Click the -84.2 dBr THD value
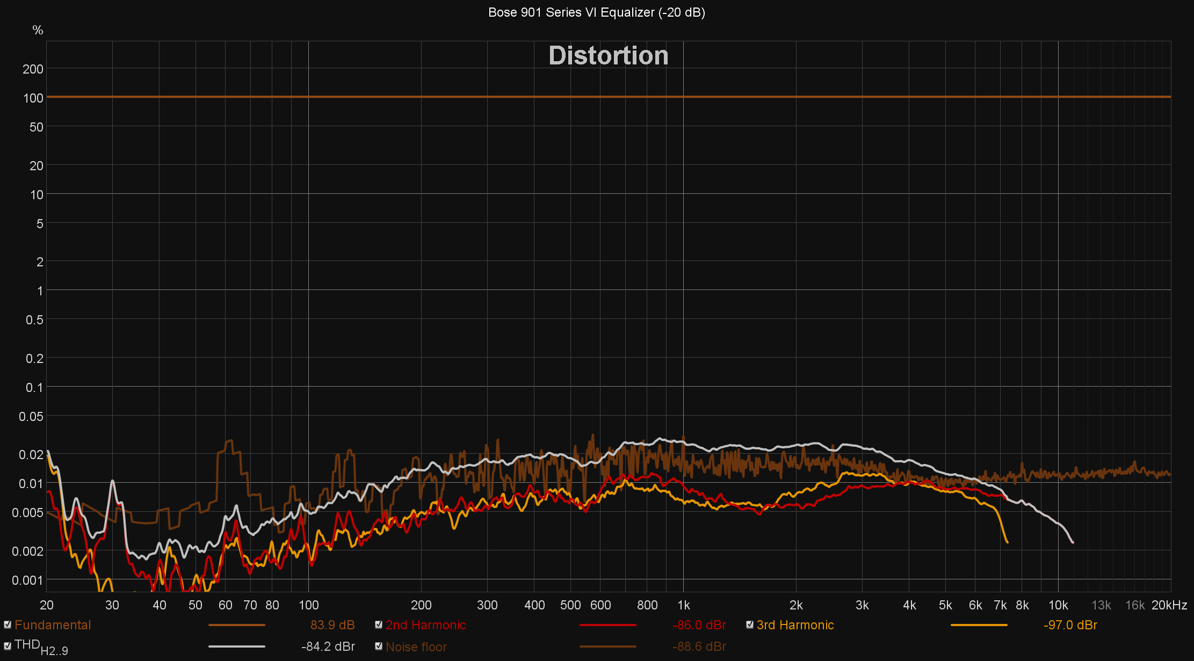The image size is (1194, 661). (x=328, y=647)
